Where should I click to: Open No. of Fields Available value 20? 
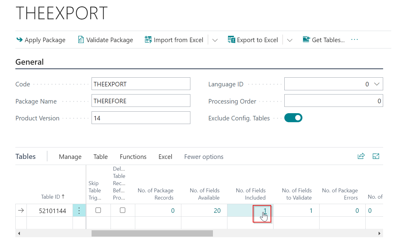(217, 211)
